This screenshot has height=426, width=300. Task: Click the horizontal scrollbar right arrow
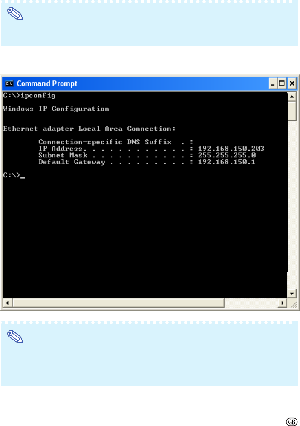click(x=283, y=303)
